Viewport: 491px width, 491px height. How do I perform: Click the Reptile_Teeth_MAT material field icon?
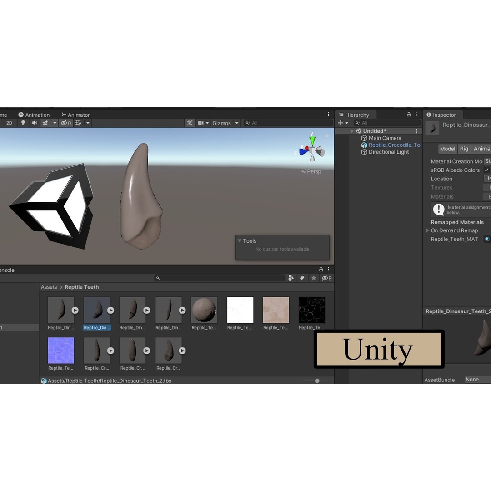coord(487,239)
